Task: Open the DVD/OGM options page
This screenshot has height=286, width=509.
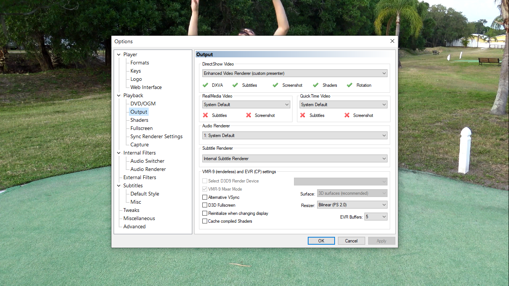Action: [143, 104]
